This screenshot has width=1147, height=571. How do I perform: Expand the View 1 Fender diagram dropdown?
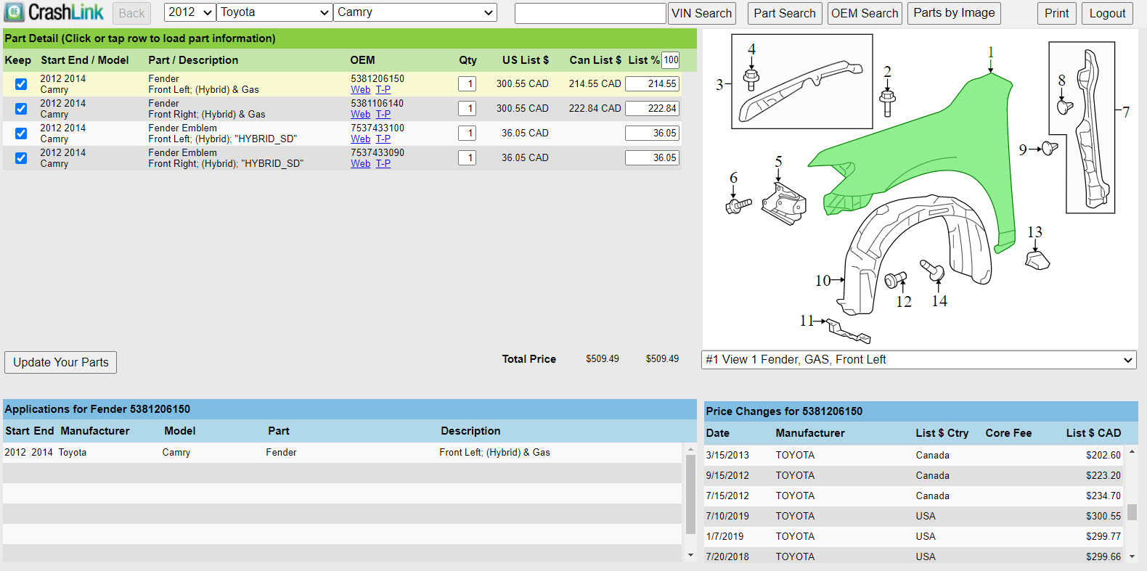coord(918,360)
